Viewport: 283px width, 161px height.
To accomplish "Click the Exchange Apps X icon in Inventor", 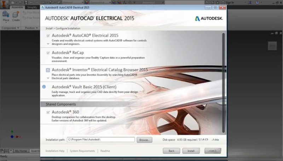I will pyautogui.click(x=250, y=2).
